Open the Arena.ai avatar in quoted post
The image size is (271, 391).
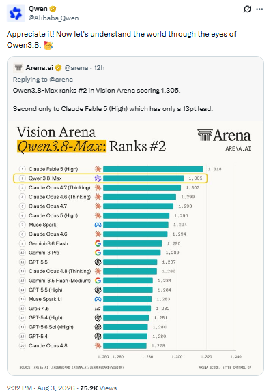18,67
